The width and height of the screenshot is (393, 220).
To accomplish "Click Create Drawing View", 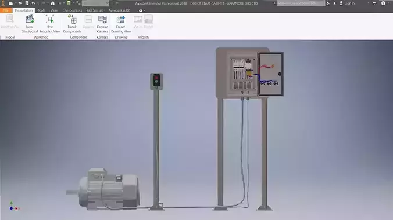I will tap(121, 24).
